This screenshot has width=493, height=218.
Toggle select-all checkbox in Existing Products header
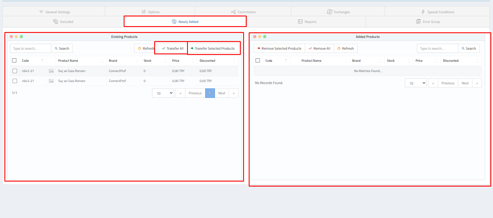pyautogui.click(x=14, y=61)
